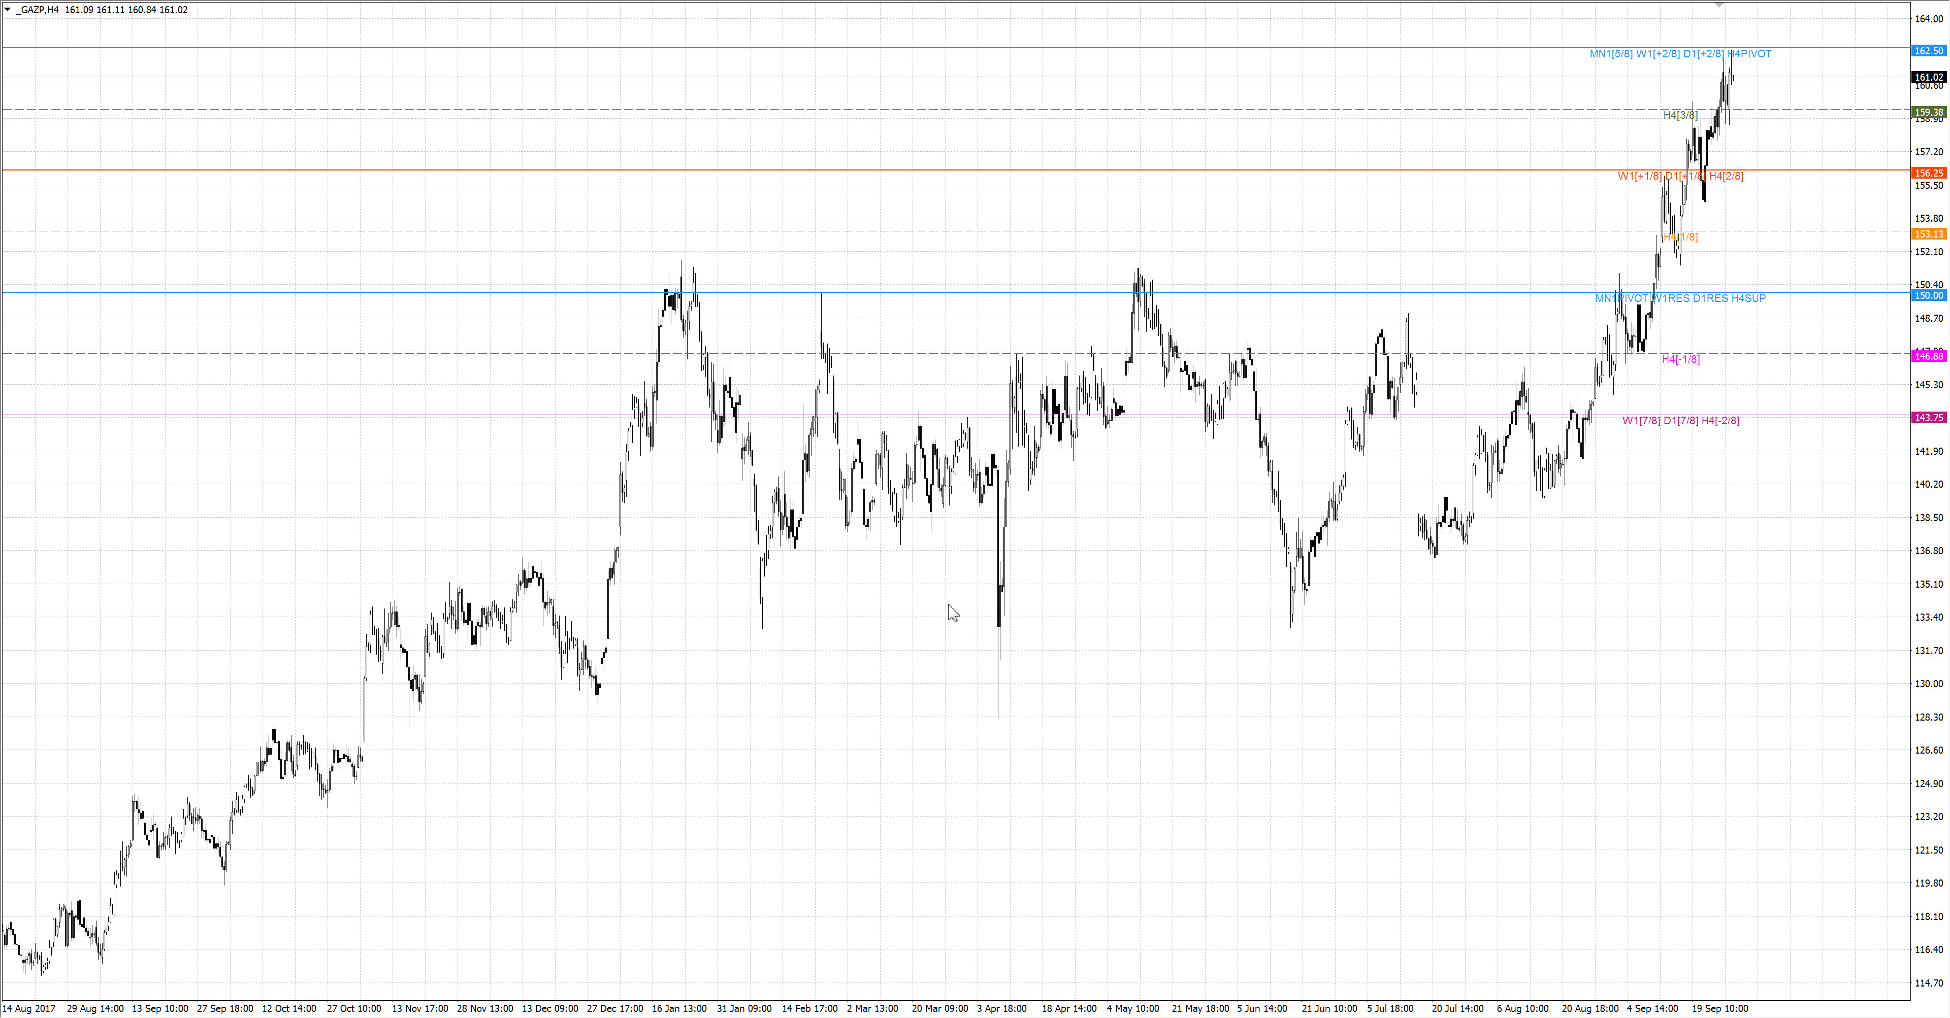The height and width of the screenshot is (1018, 1950).
Task: Click the MN1[5/8] W1[+2/8] D1[+2/8] H4PIVOT label
Action: 1680,54
